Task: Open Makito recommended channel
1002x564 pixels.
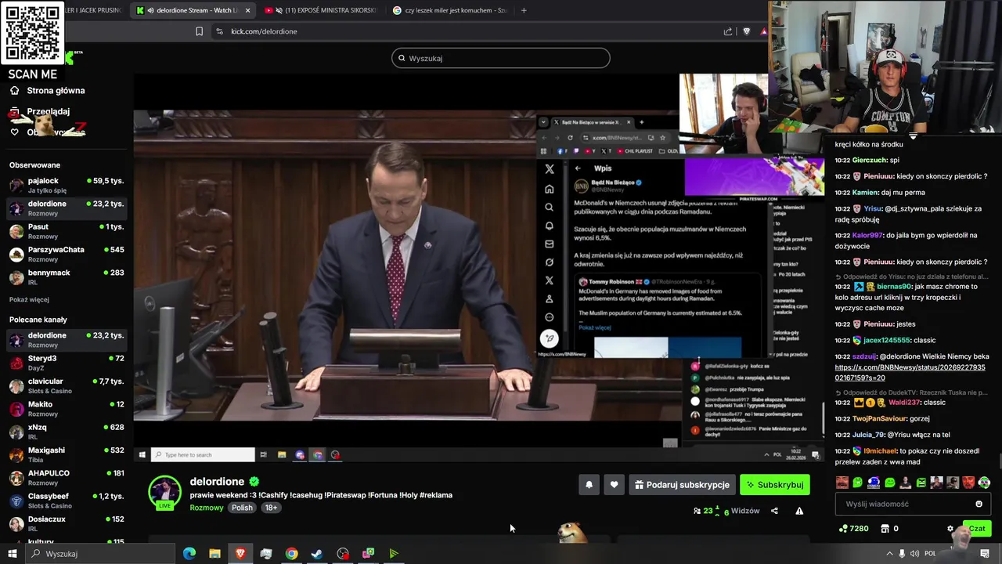Action: pos(66,408)
